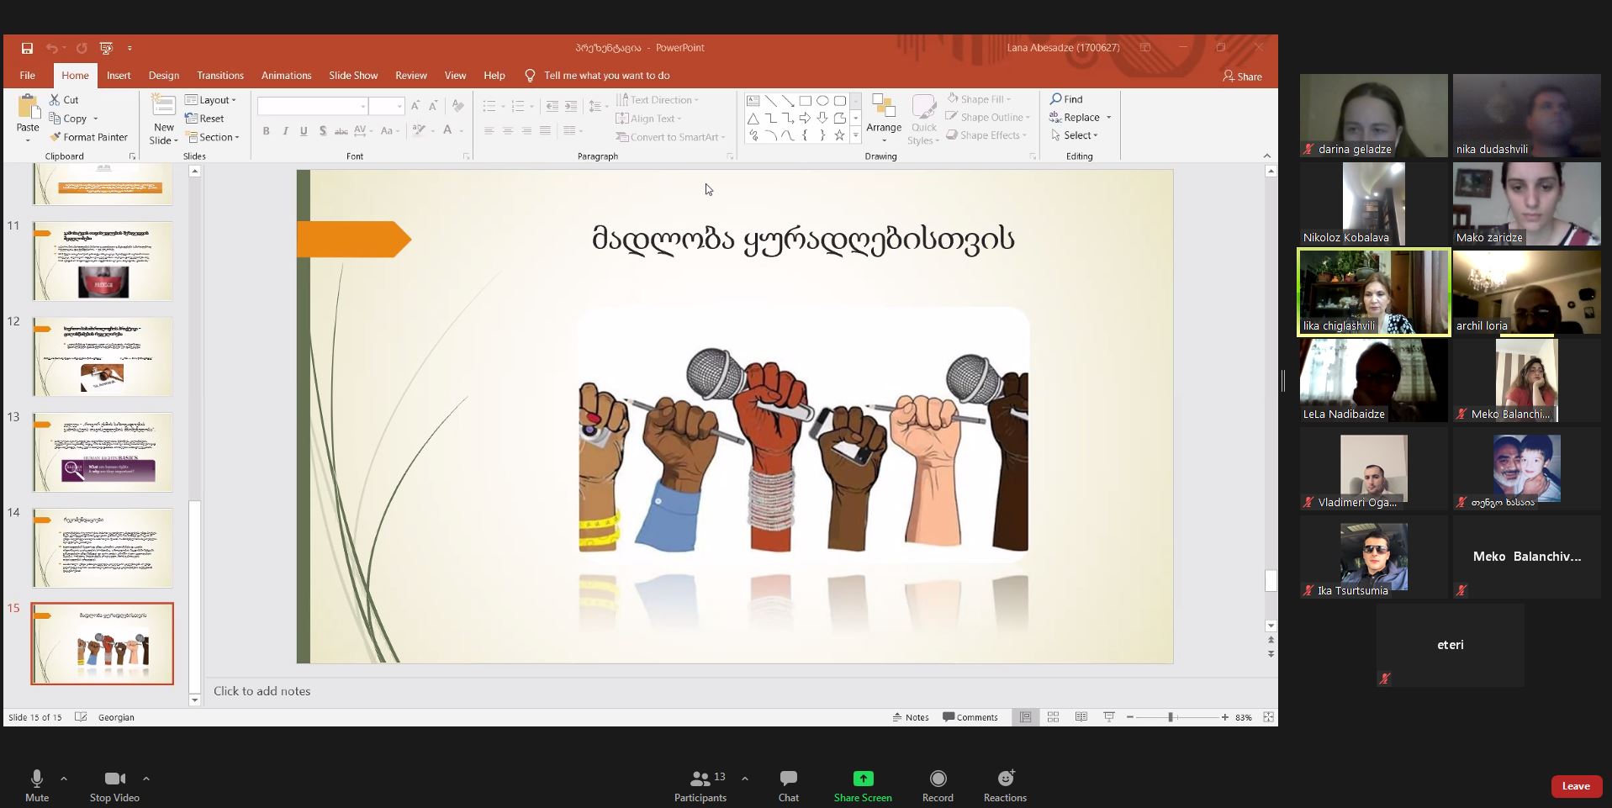The image size is (1612, 808).
Task: Select slide 12 thumbnail
Action: click(103, 356)
